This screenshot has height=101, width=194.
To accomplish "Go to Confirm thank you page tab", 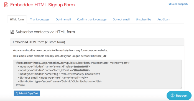I will (x=92, y=20).
